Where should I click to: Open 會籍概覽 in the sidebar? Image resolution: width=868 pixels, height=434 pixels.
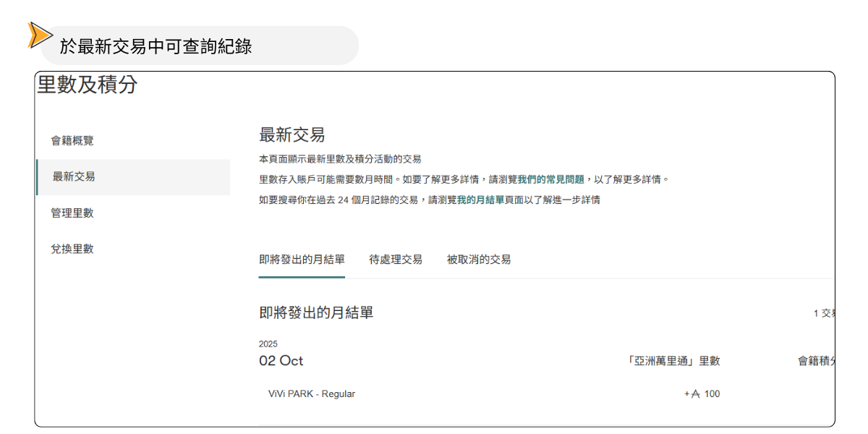coord(72,141)
